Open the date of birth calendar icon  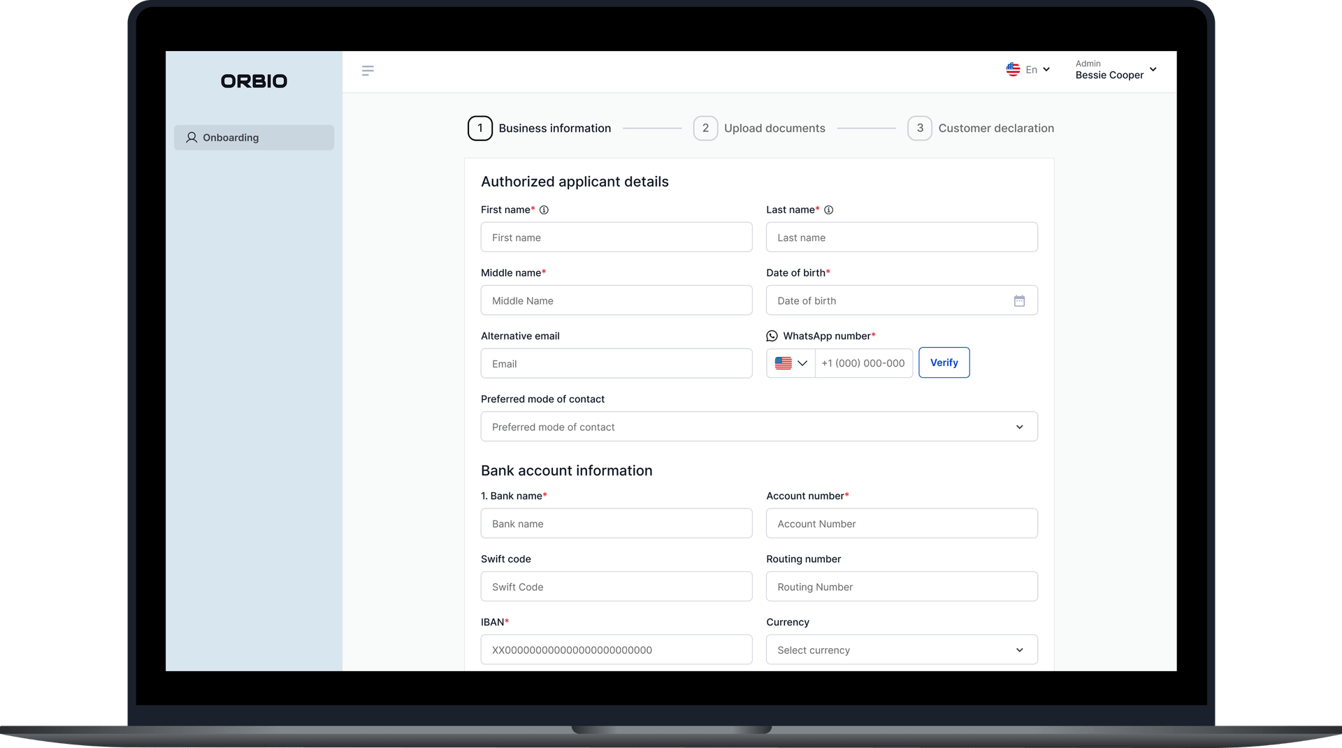tap(1019, 301)
